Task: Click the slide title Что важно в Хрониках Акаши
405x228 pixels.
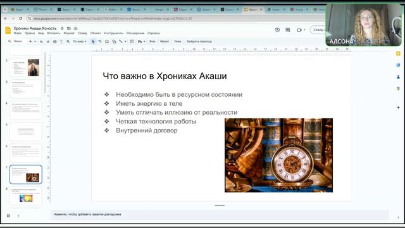Action: (x=165, y=76)
